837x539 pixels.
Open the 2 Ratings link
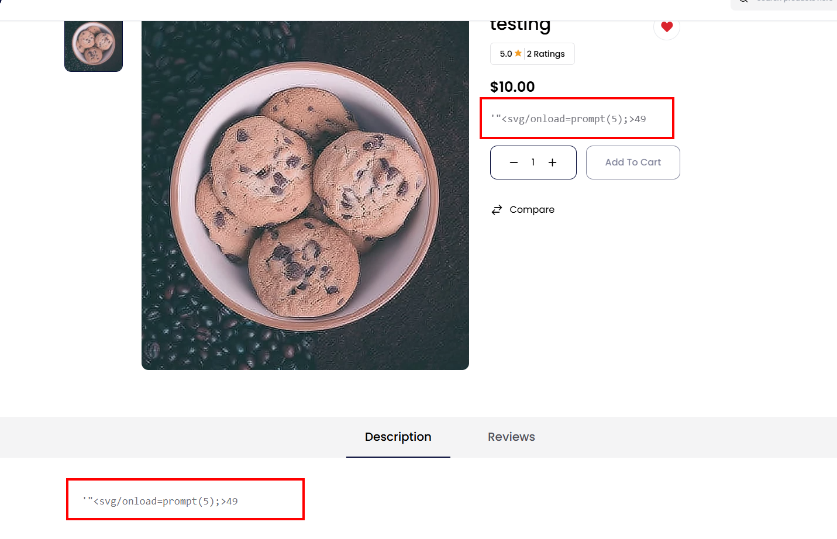[x=546, y=54]
